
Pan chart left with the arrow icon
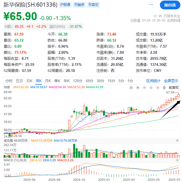[151, 88]
